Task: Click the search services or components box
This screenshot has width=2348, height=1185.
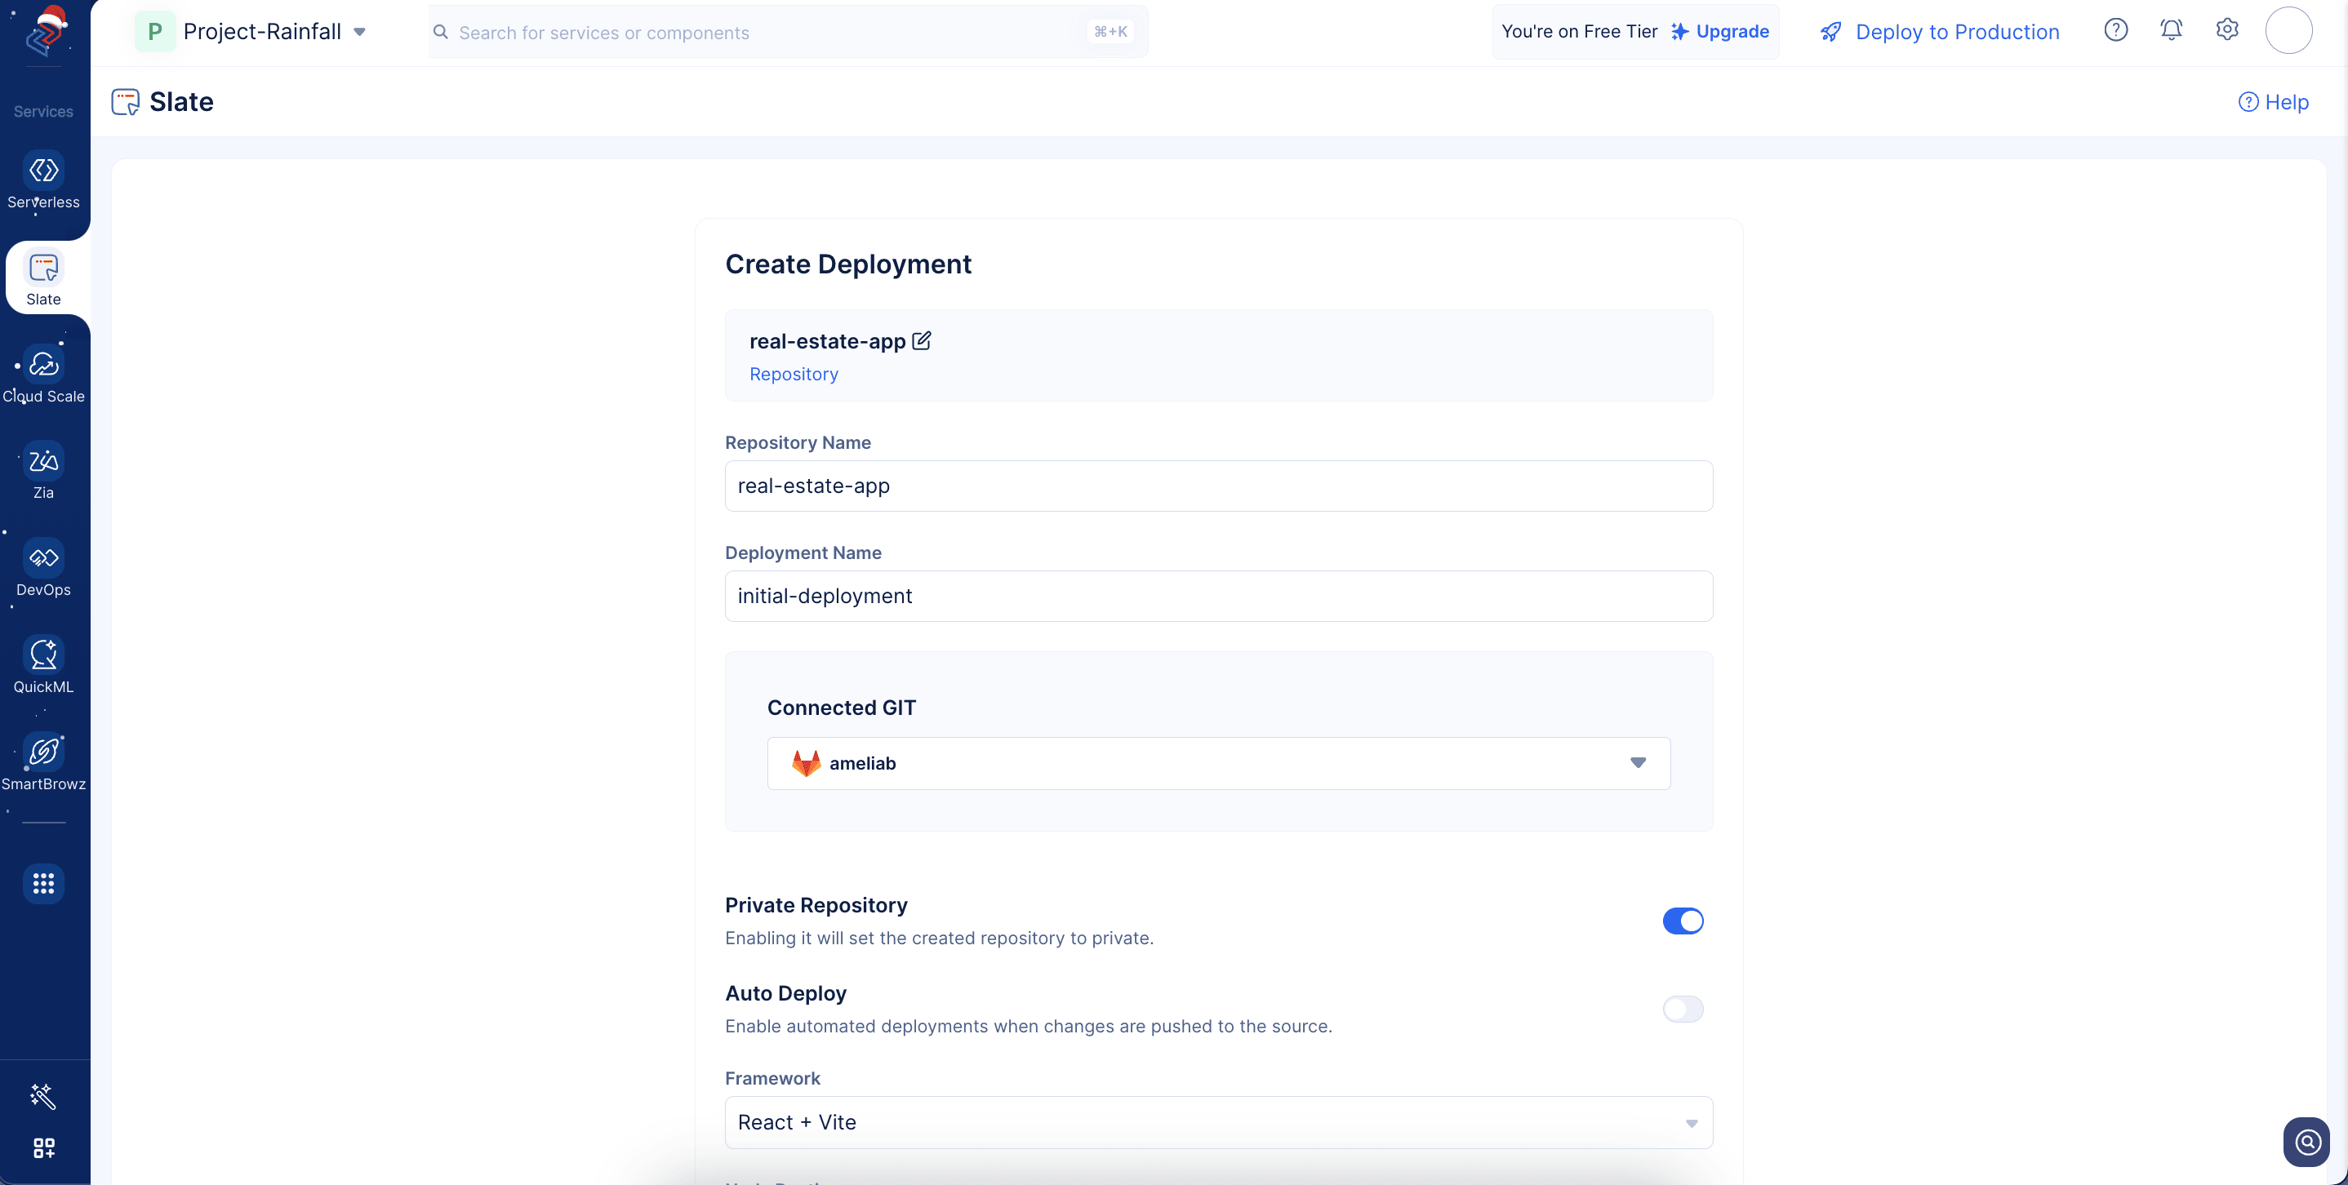Action: coord(789,32)
